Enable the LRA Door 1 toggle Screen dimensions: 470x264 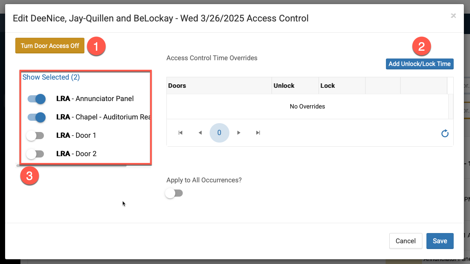(x=35, y=136)
